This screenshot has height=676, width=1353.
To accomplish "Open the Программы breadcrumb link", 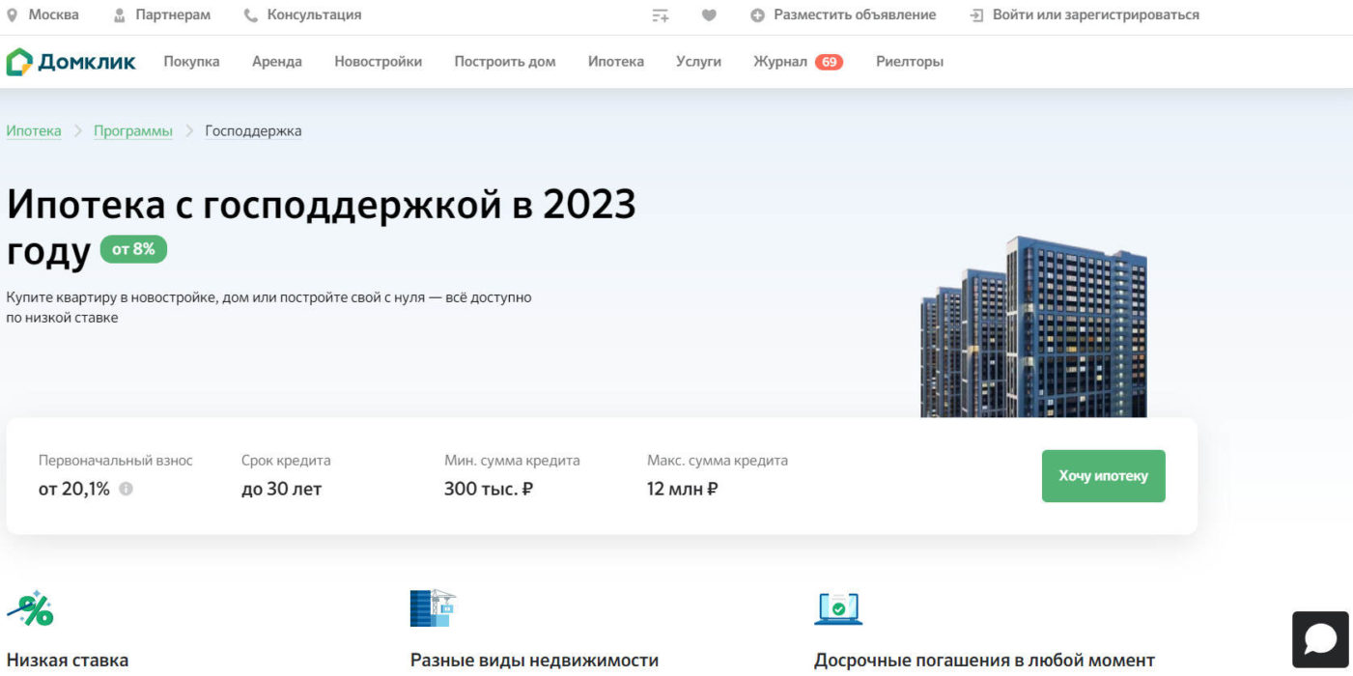I will point(132,129).
